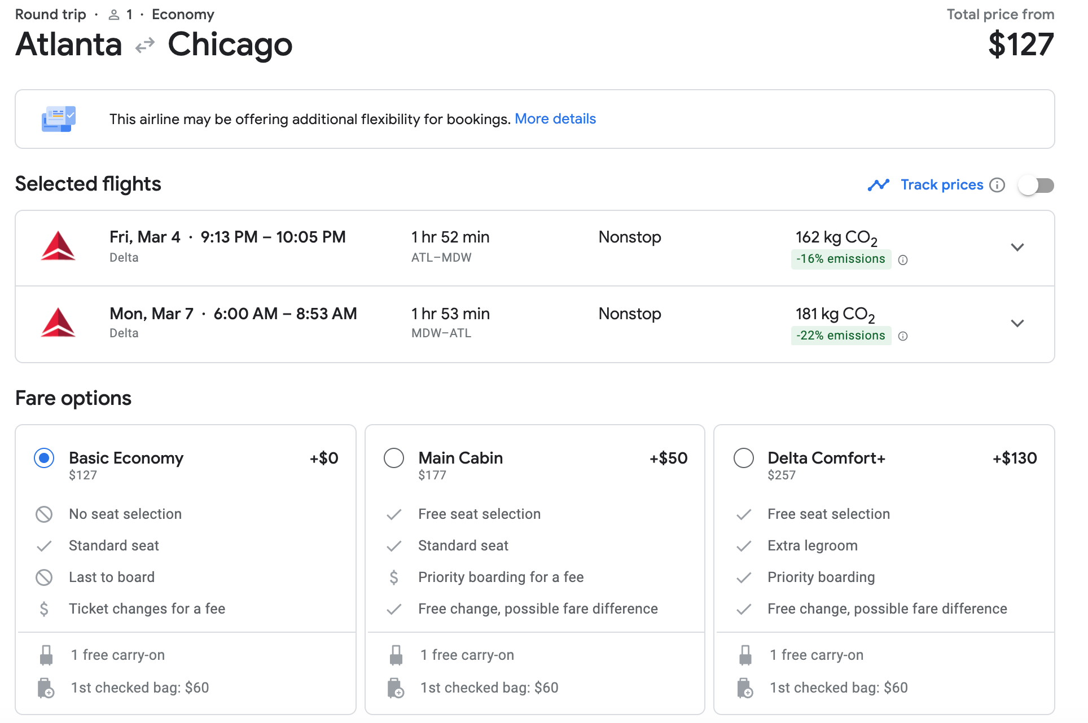
Task: Expand the Fri, Mar 4 flight details
Action: pyautogui.click(x=1017, y=247)
